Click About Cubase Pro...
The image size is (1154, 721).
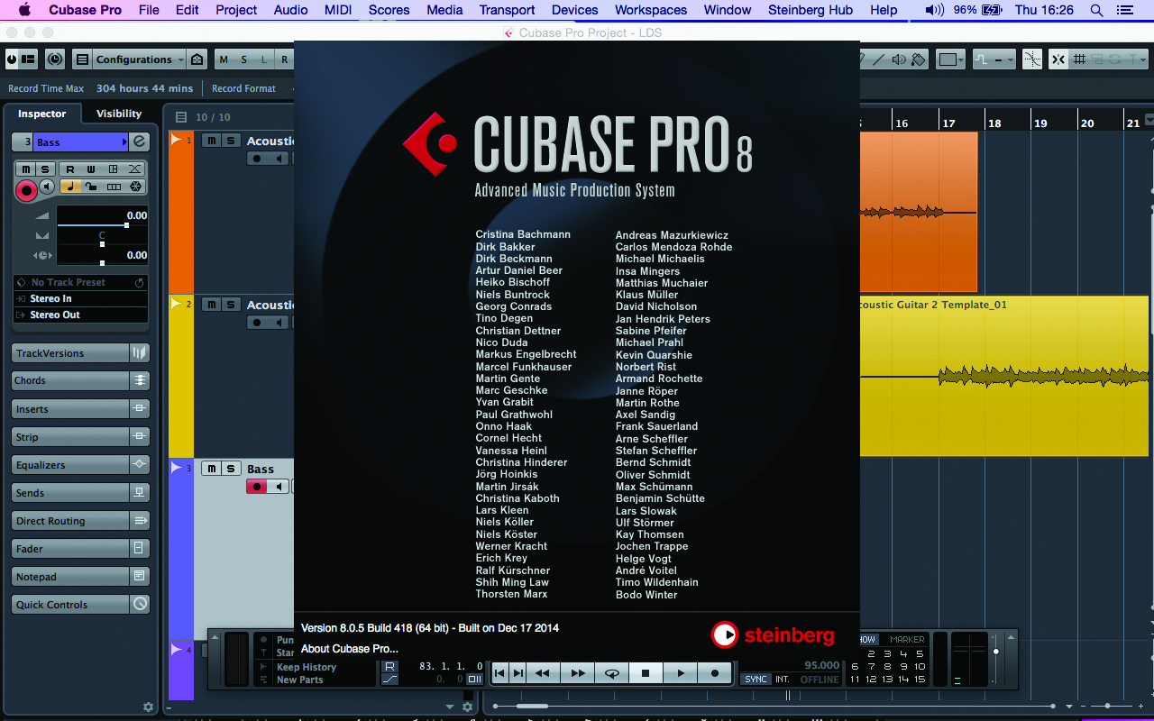[350, 648]
